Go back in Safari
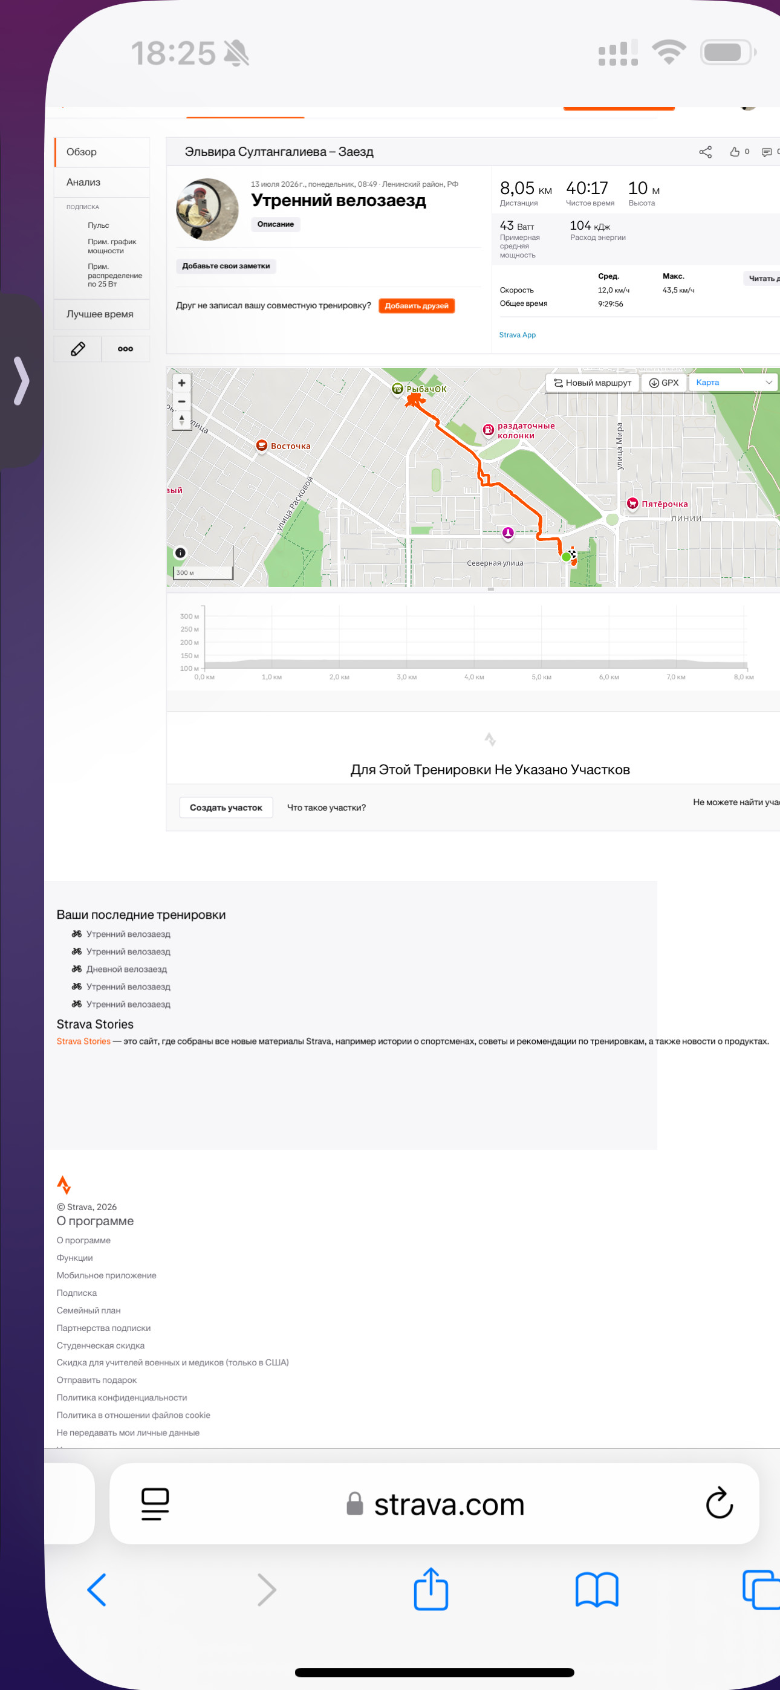Viewport: 780px width, 1690px height. 97,1590
